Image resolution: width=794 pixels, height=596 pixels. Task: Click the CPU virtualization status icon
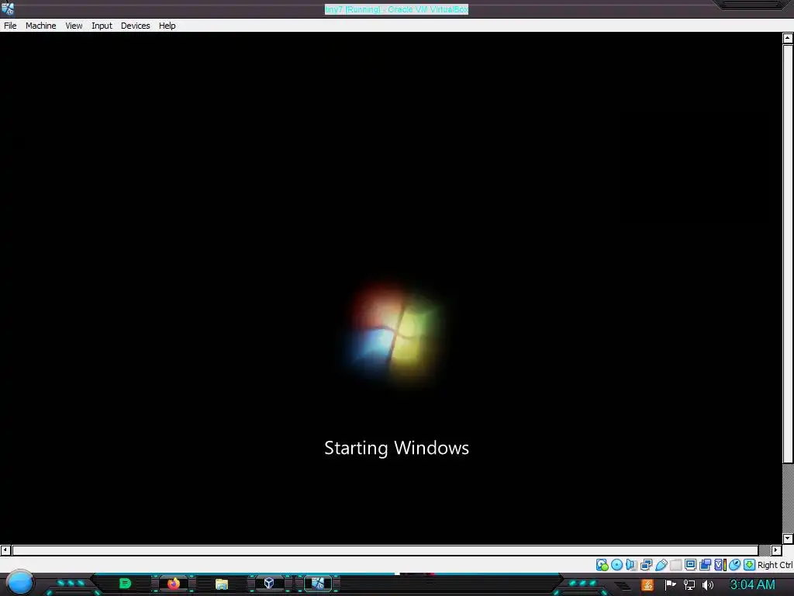(x=720, y=565)
